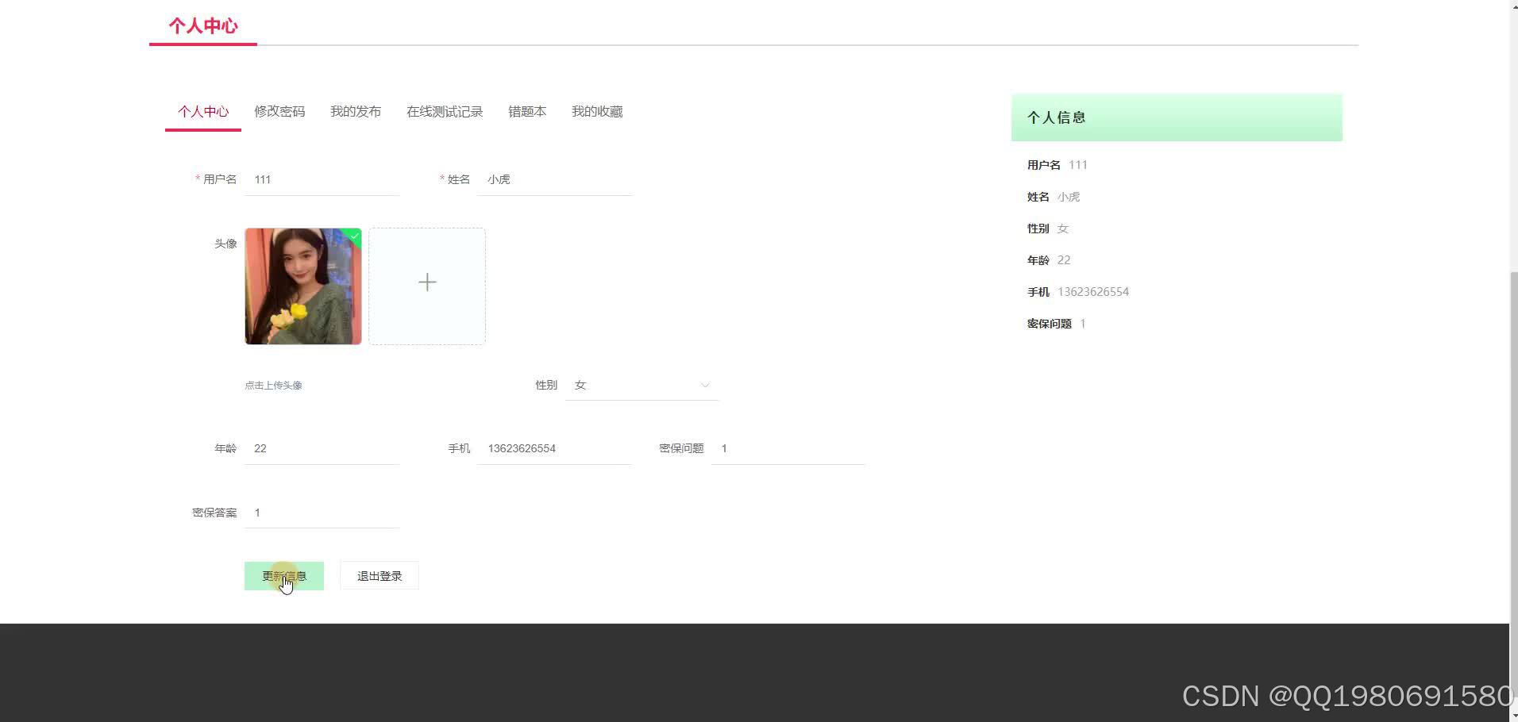1518x722 pixels.
Task: Click the green checkmark on the avatar
Action: (x=353, y=236)
